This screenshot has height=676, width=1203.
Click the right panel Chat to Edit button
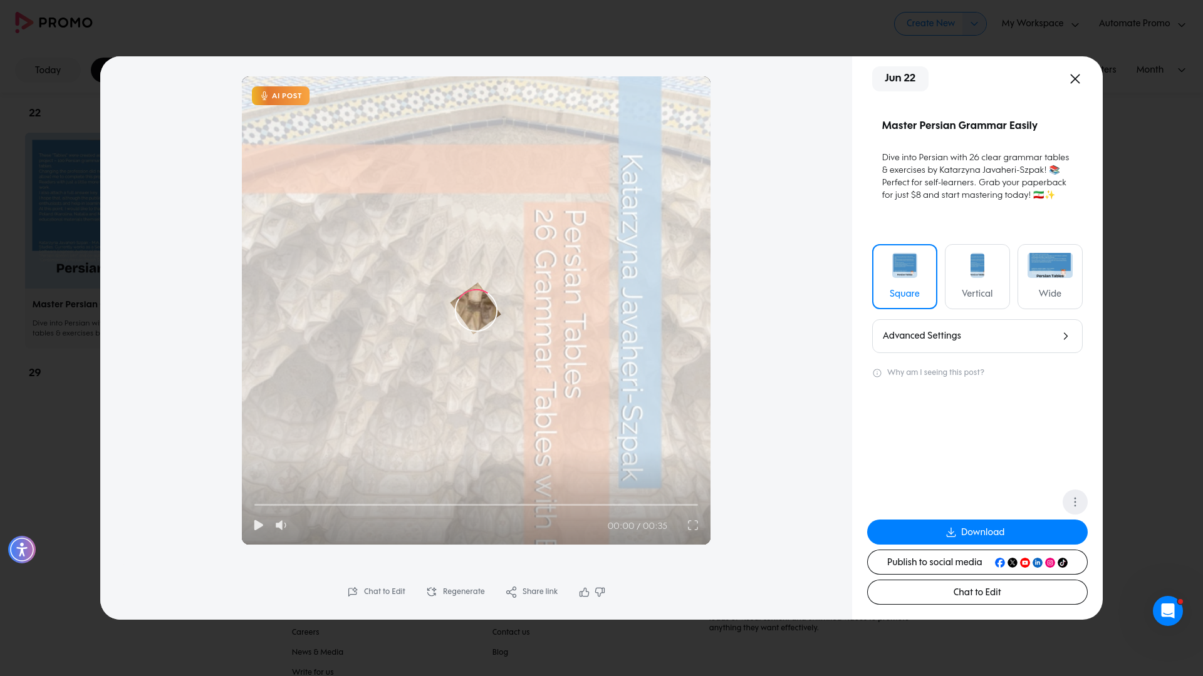click(977, 592)
